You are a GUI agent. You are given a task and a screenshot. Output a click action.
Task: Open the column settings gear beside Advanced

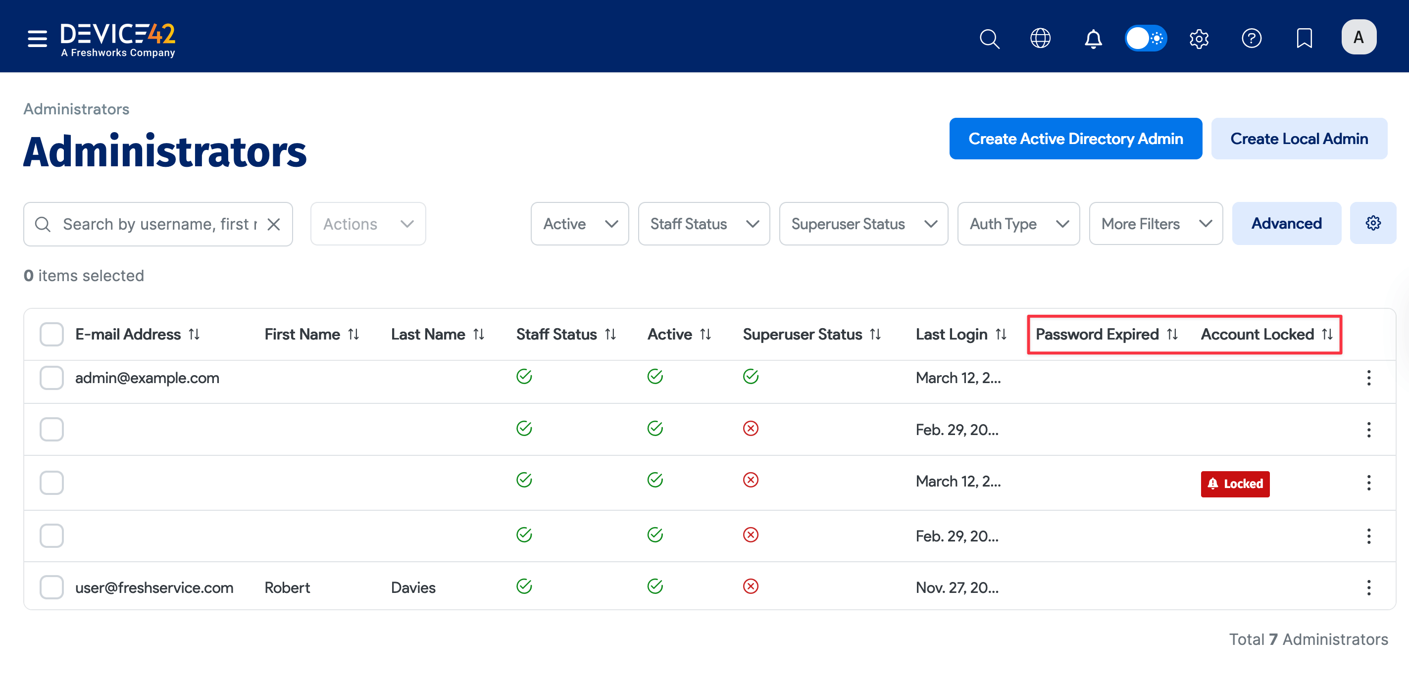point(1373,223)
